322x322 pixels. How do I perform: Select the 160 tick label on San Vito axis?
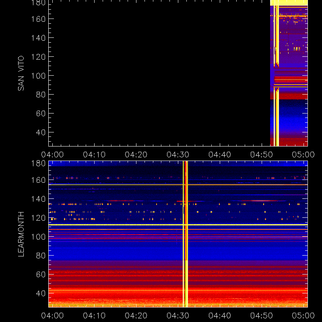click(x=38, y=19)
